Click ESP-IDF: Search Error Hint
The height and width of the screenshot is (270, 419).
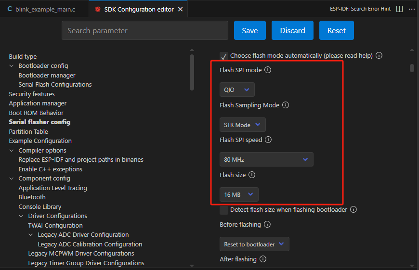point(360,9)
